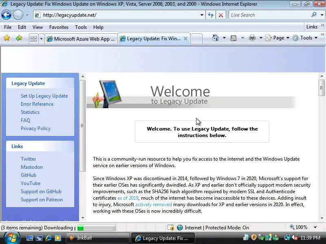326x244 pixels.
Task: Show Quick Tabs thumbnail view
Action: pos(33,39)
